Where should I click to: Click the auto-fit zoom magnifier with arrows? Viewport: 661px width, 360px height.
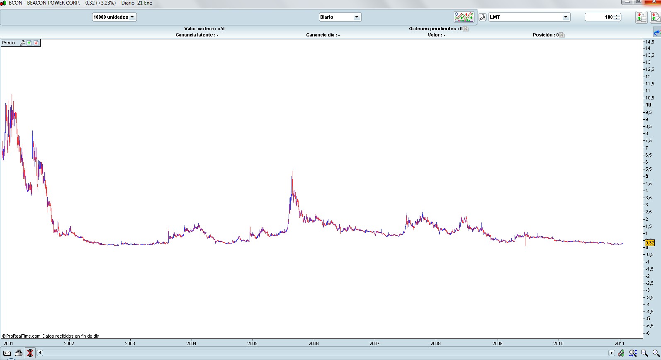point(633,353)
